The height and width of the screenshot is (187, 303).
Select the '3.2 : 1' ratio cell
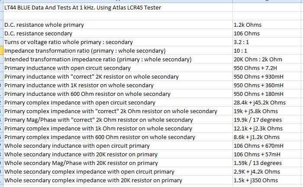242,42
